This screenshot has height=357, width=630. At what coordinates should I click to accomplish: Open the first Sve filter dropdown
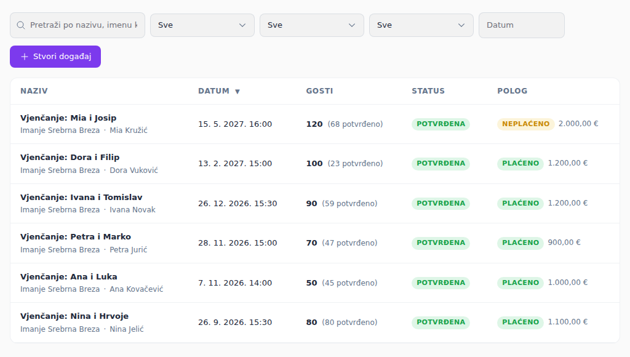click(202, 25)
